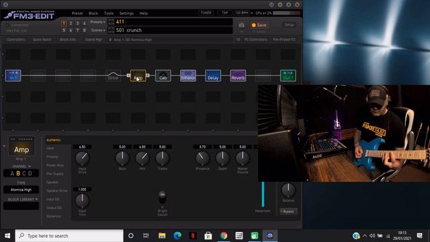Select scene 5 button
The image size is (430, 242).
(x=64, y=30)
